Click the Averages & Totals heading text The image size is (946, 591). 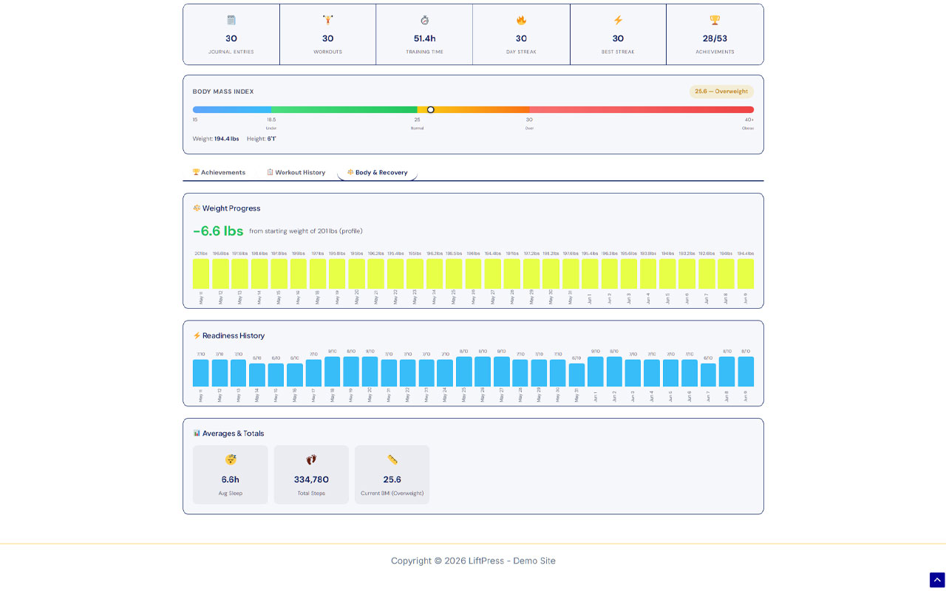(234, 433)
